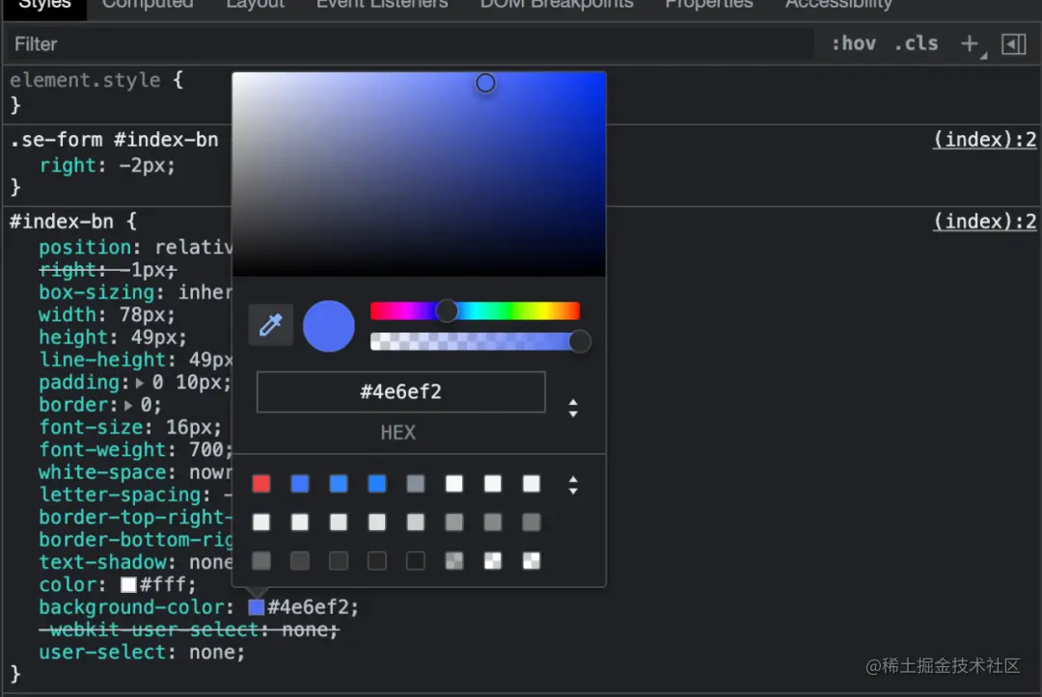1042x697 pixels.
Task: Select the first blue swatch in palette
Action: coord(300,484)
